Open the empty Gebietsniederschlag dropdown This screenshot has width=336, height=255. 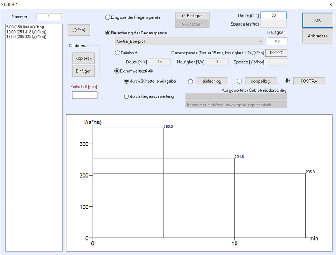(x=236, y=97)
